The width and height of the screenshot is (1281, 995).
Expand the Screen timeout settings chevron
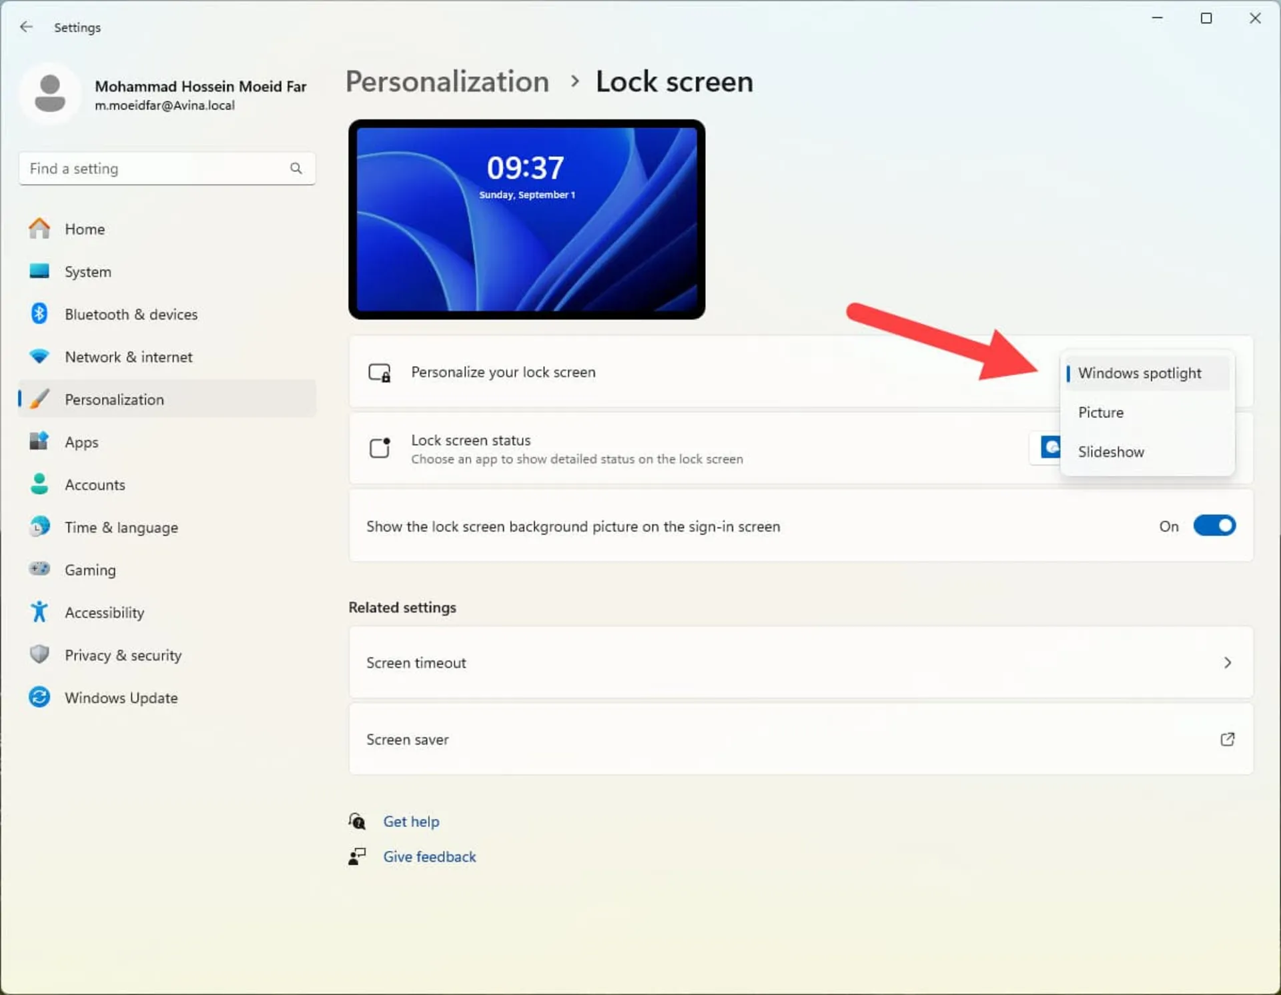1228,662
